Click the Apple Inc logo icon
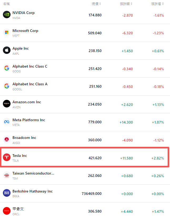Screen dimensions: 170x216 [x=7, y=50]
